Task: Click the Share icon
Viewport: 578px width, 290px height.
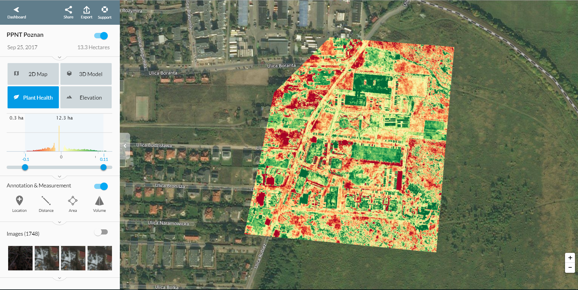Action: [69, 13]
